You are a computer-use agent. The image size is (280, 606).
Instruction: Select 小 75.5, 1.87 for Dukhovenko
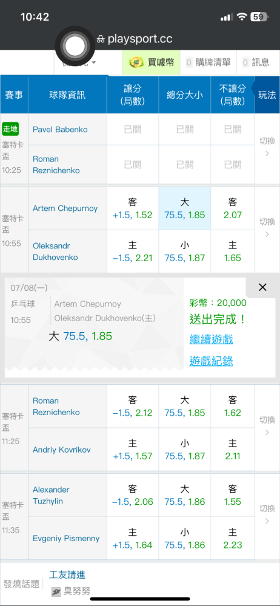[185, 251]
